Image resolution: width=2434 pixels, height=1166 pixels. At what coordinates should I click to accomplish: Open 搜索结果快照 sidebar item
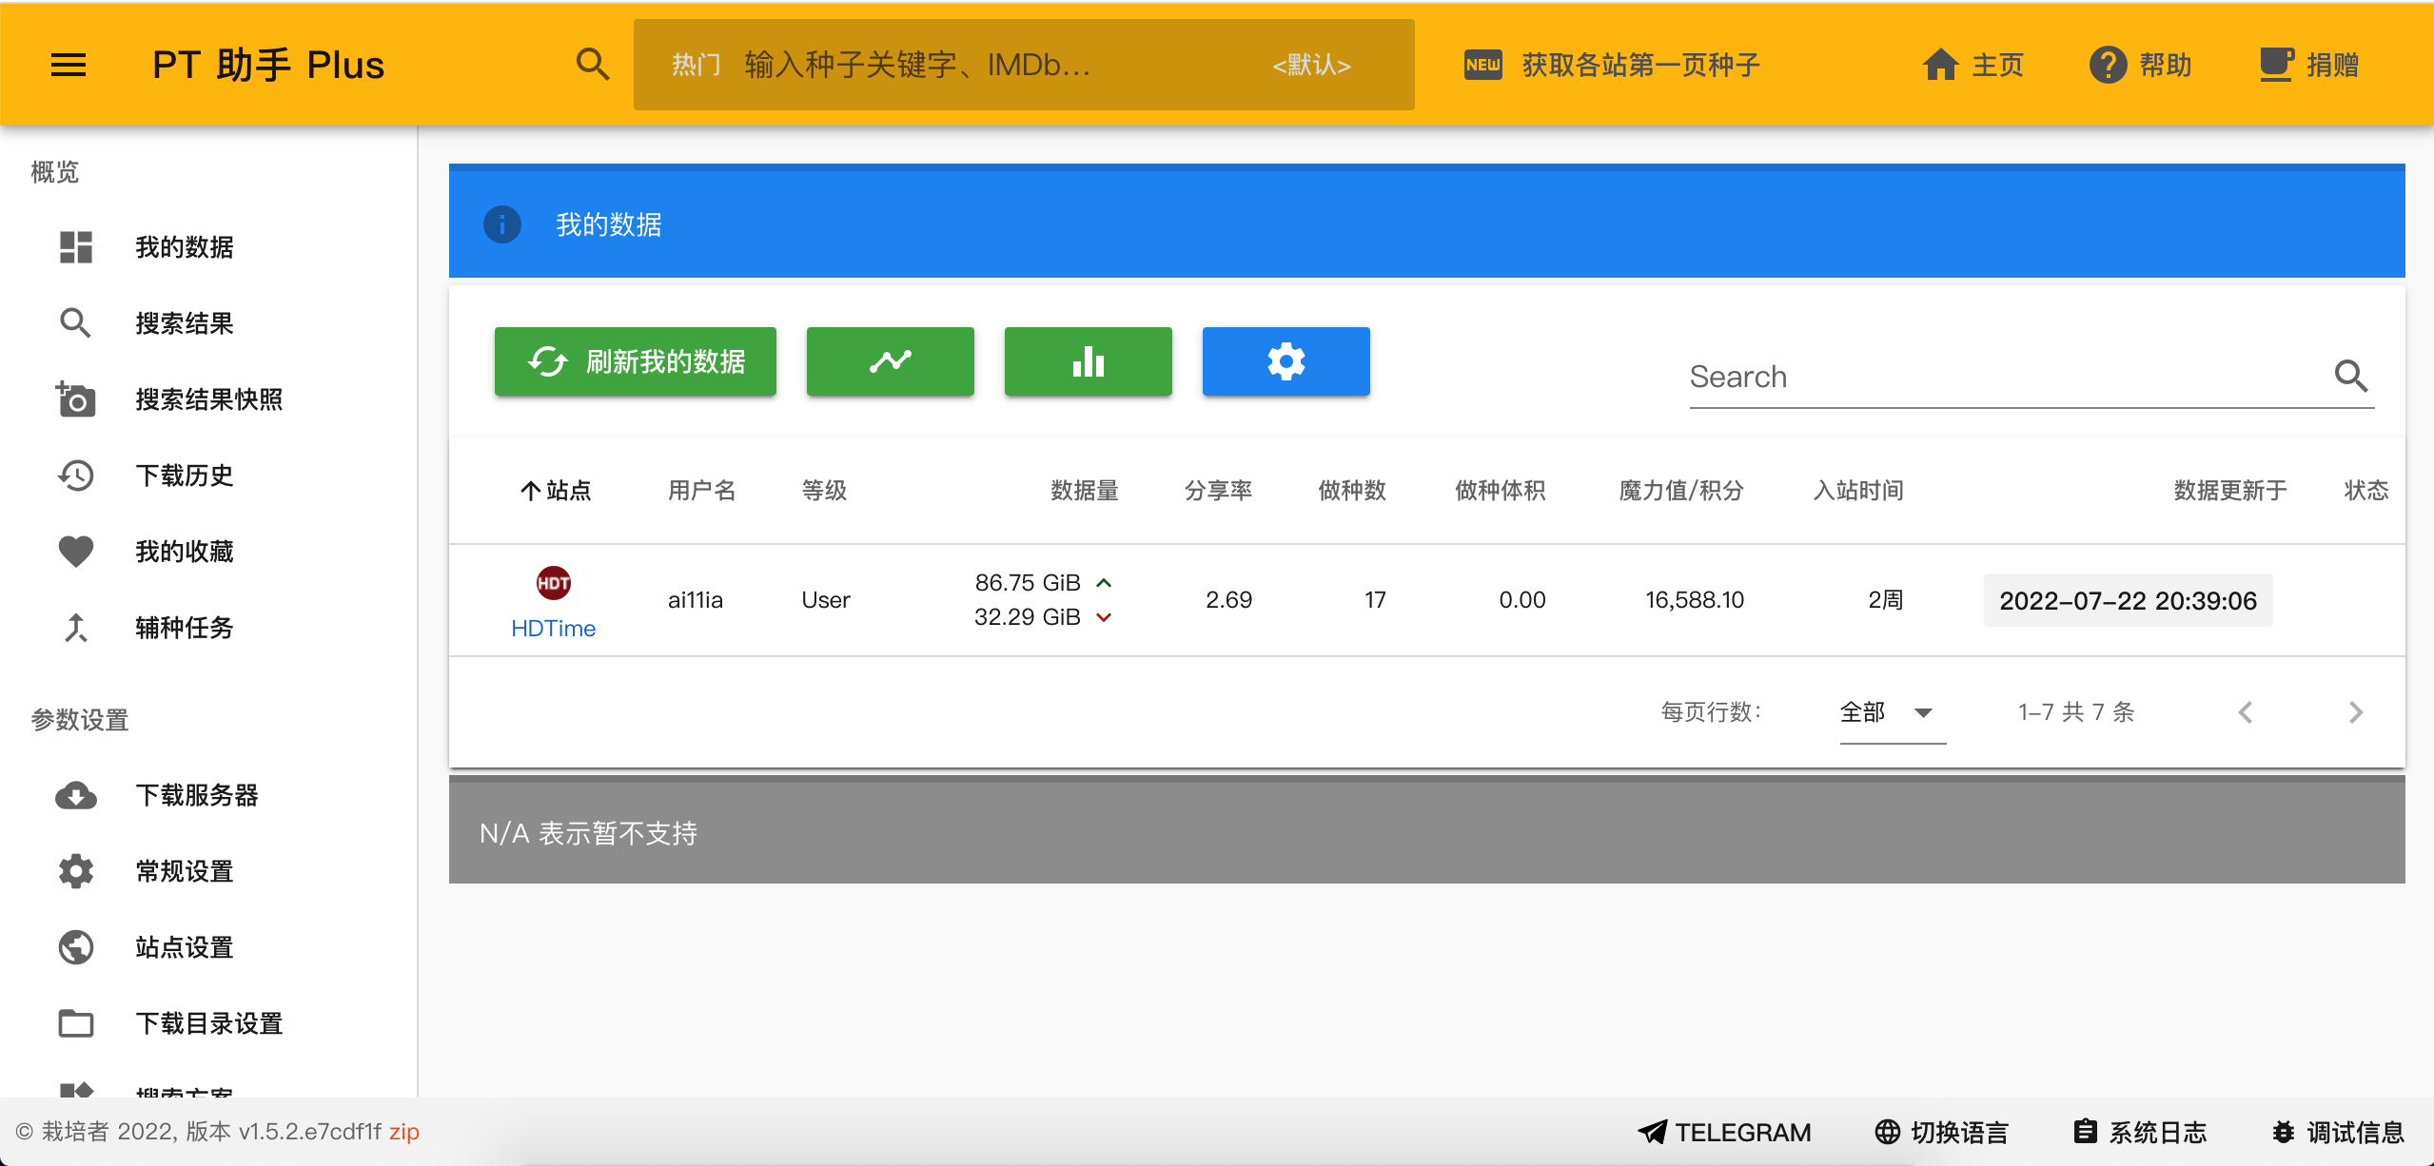pyautogui.click(x=208, y=399)
